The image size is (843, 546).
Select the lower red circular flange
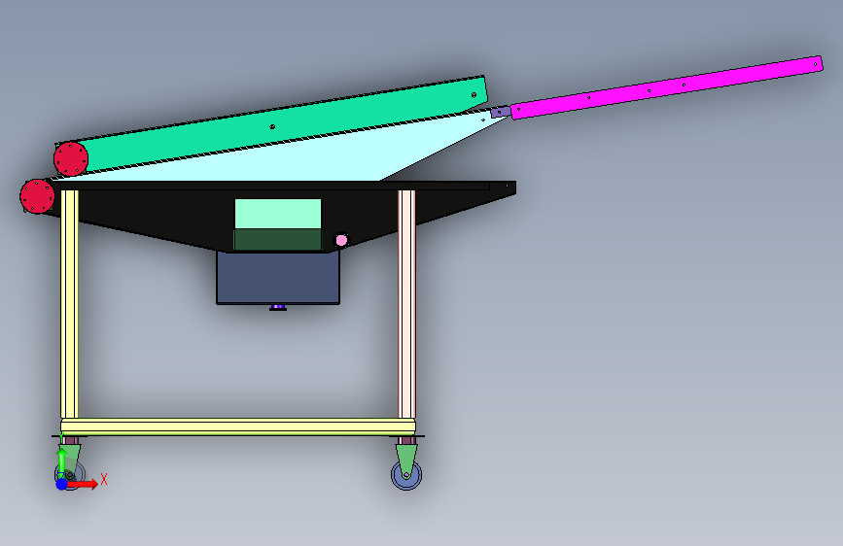point(37,196)
